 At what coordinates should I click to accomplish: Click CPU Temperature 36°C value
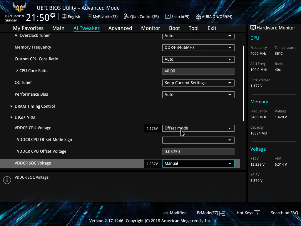coord(279,54)
